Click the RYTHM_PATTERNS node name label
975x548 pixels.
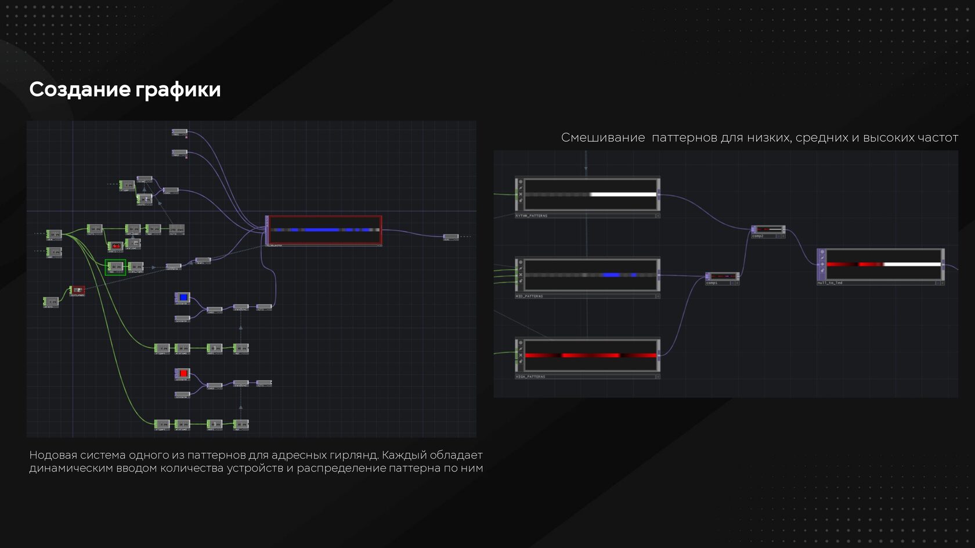tap(531, 216)
